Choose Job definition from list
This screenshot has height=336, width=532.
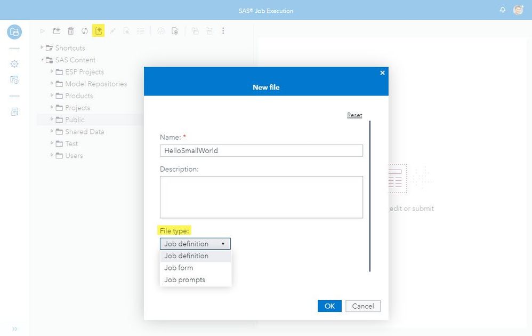click(196, 256)
